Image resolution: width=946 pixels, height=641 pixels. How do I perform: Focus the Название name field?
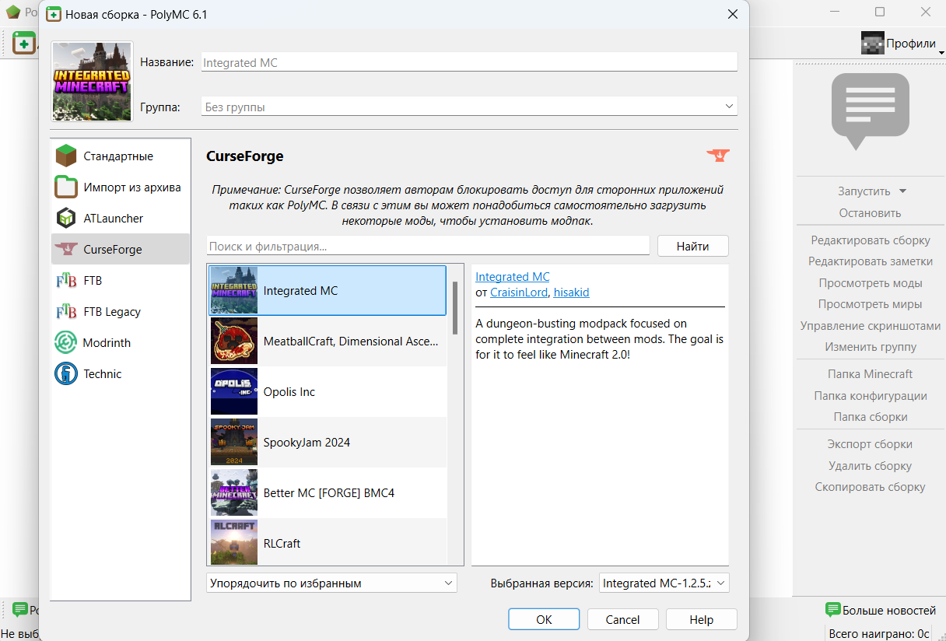tap(469, 62)
